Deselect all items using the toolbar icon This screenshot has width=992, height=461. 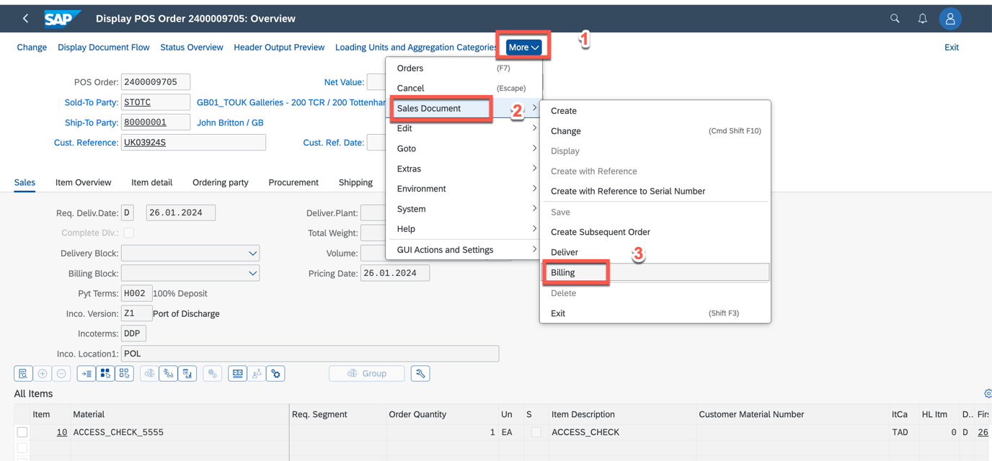coord(124,373)
